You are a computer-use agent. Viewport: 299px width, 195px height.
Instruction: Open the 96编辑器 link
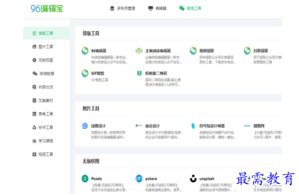tap(99, 51)
